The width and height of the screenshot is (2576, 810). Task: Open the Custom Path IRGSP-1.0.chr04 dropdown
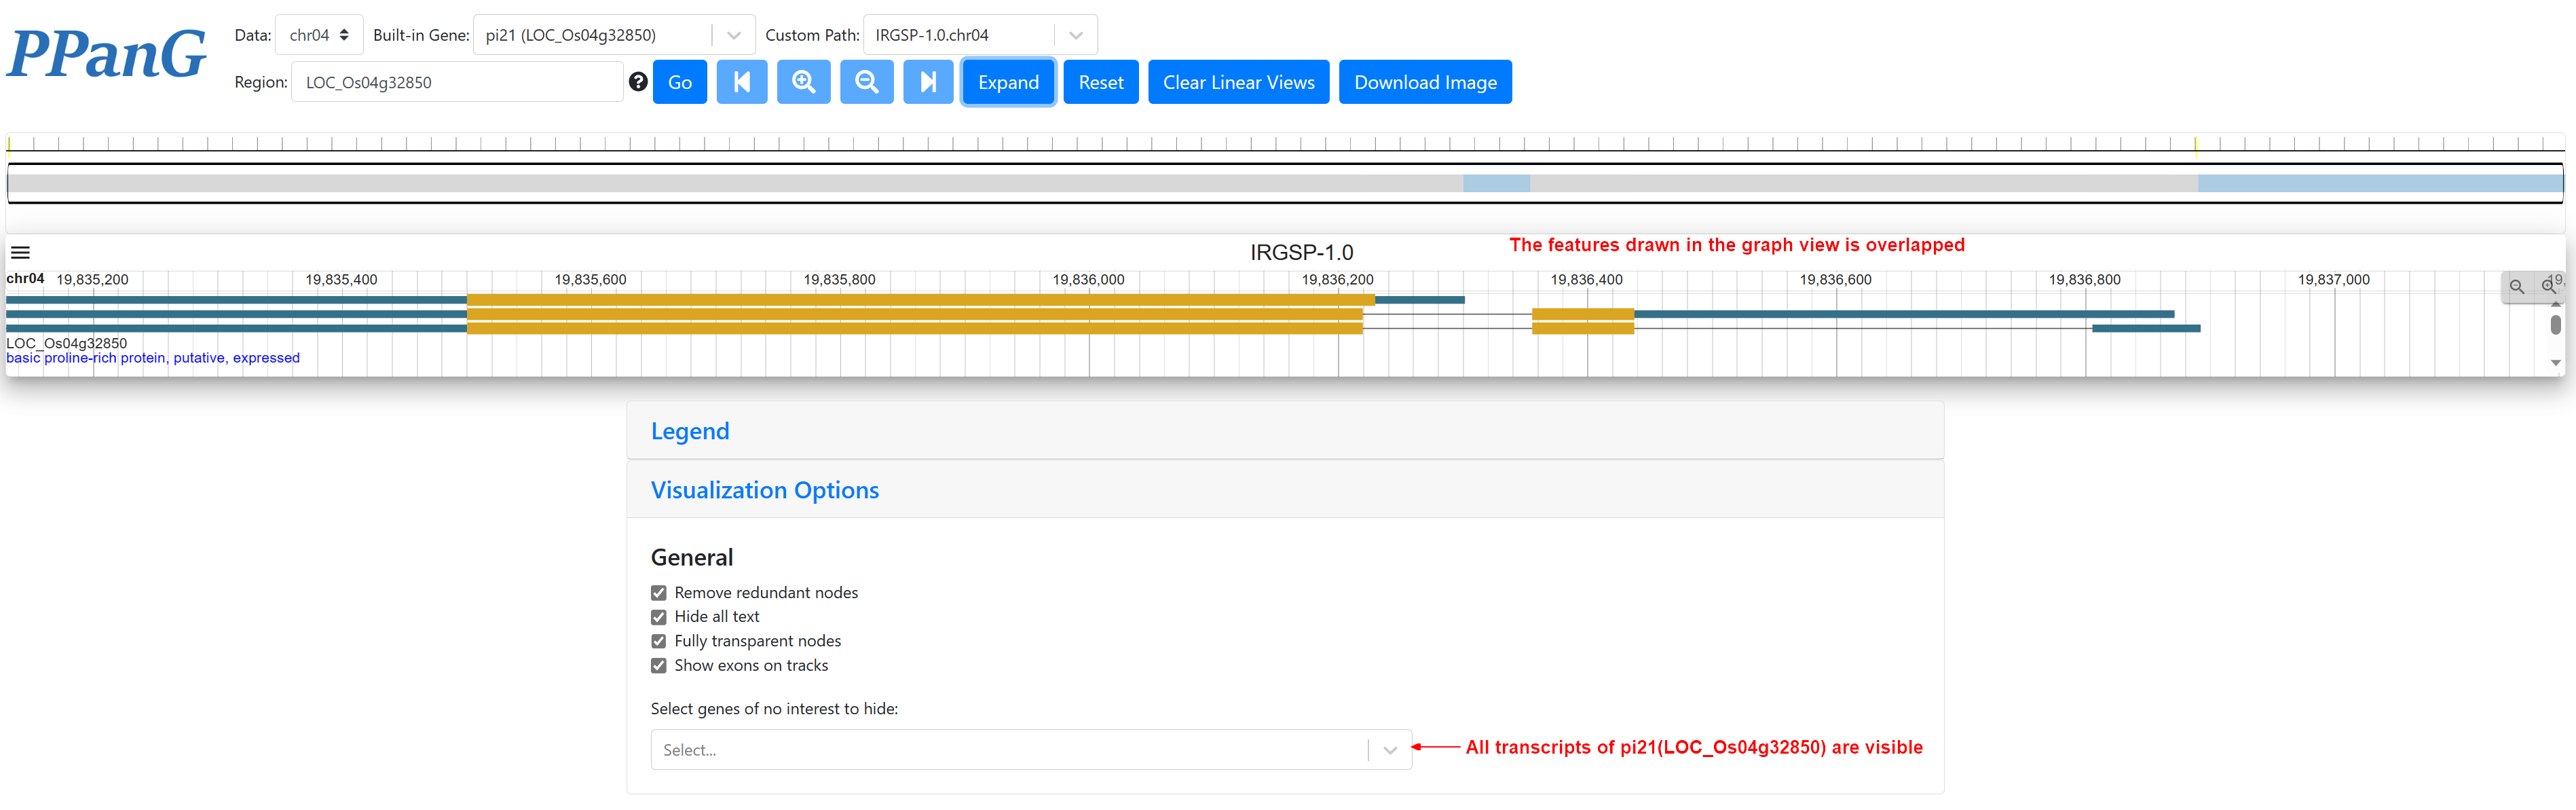[980, 35]
